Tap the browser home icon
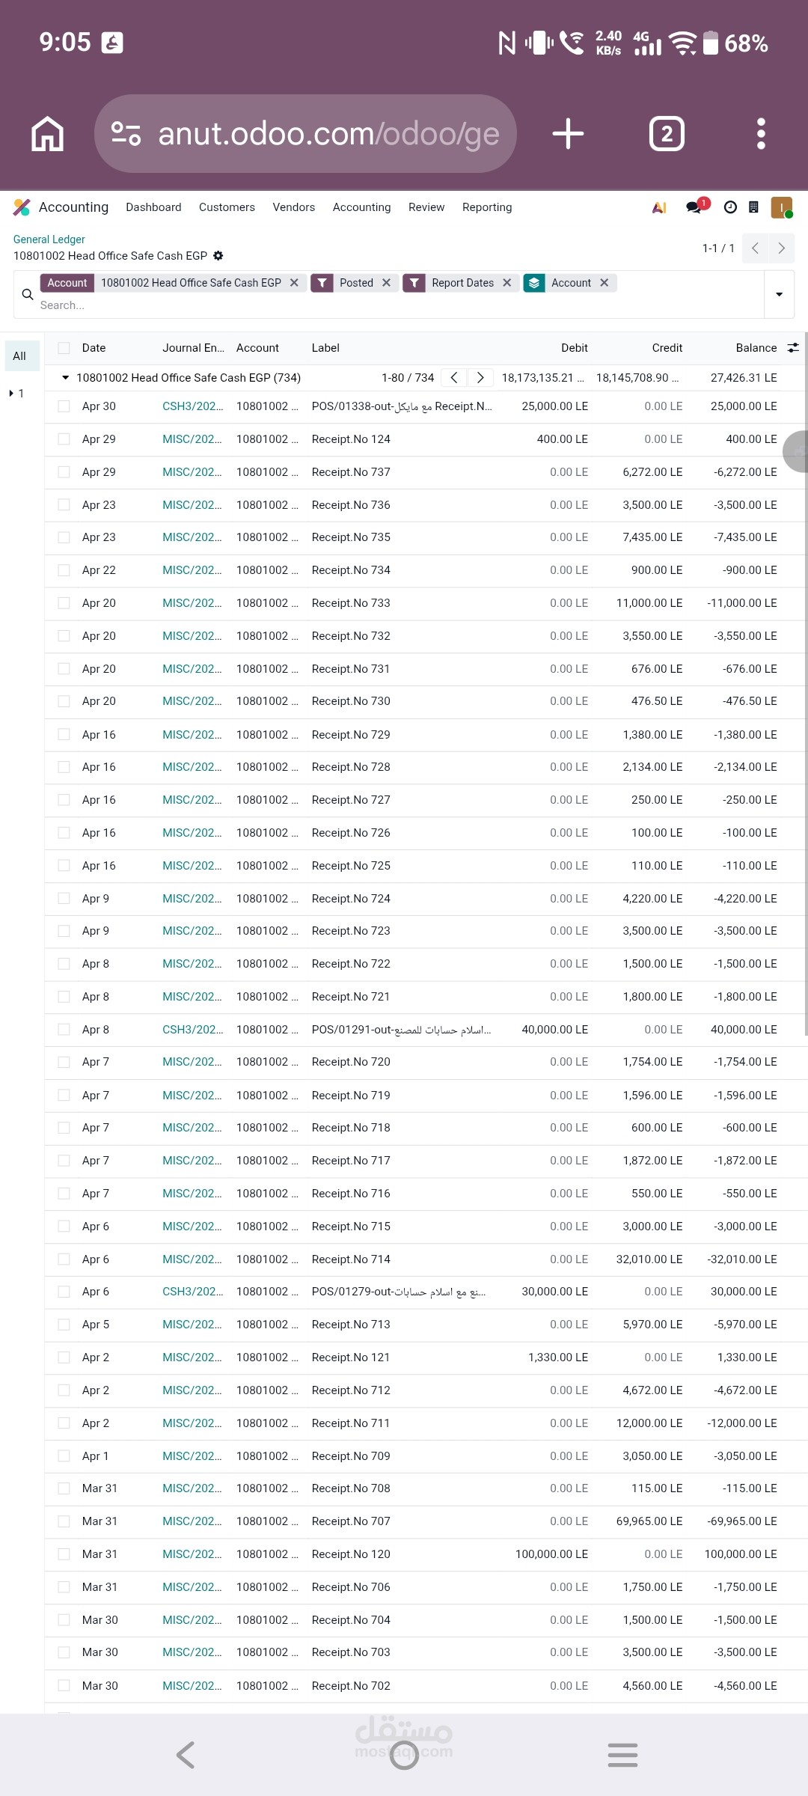Viewport: 808px width, 1796px height. click(47, 134)
